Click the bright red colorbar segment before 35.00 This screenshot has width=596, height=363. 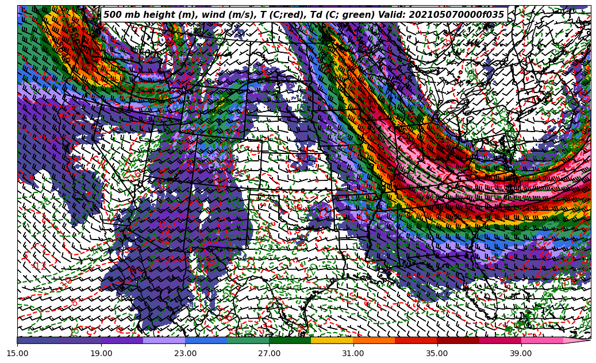coord(416,340)
